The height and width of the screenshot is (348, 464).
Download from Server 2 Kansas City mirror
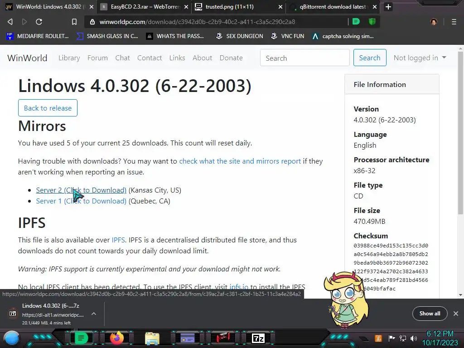pyautogui.click(x=81, y=190)
